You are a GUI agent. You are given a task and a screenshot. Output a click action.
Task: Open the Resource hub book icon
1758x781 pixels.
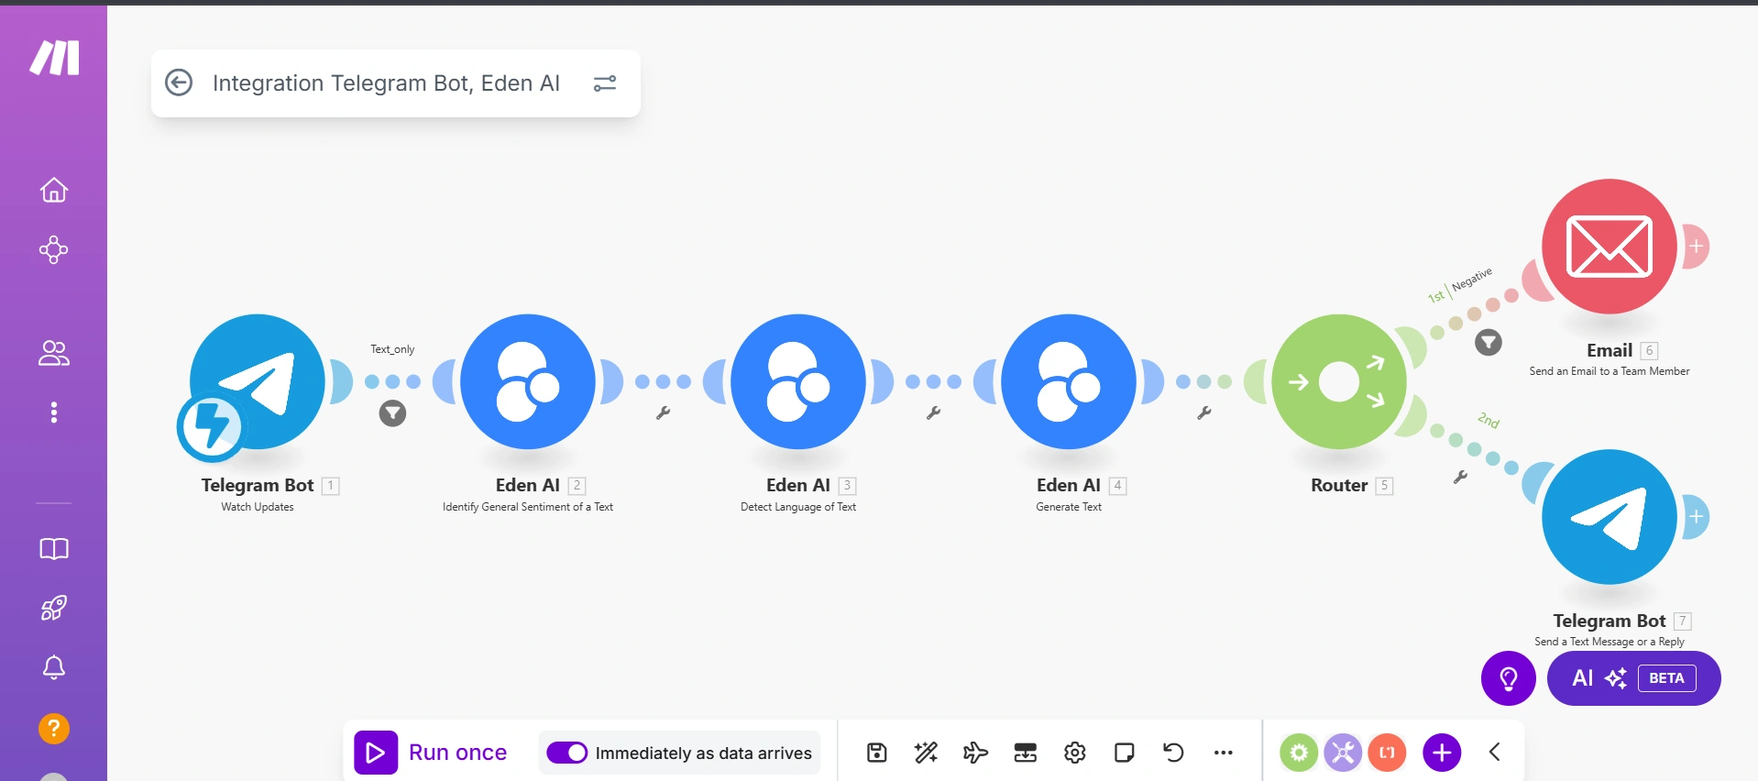coord(54,549)
